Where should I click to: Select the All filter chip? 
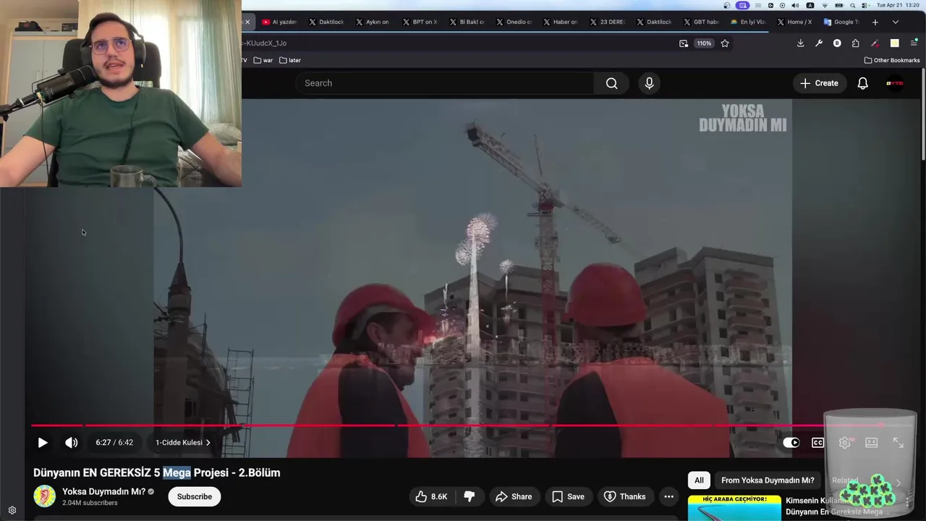[x=699, y=480]
